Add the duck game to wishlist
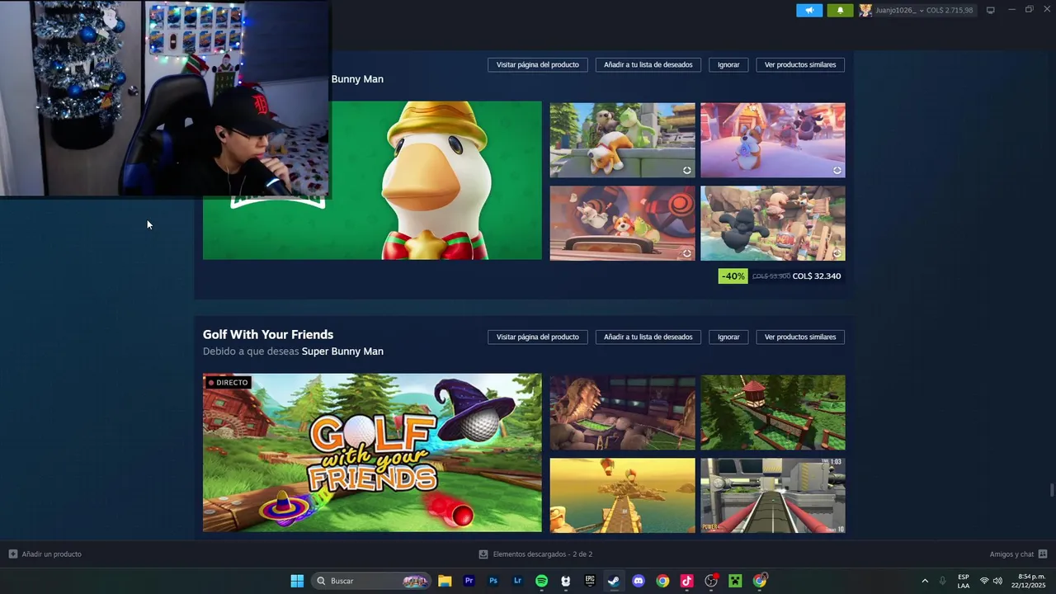The height and width of the screenshot is (594, 1056). click(648, 64)
